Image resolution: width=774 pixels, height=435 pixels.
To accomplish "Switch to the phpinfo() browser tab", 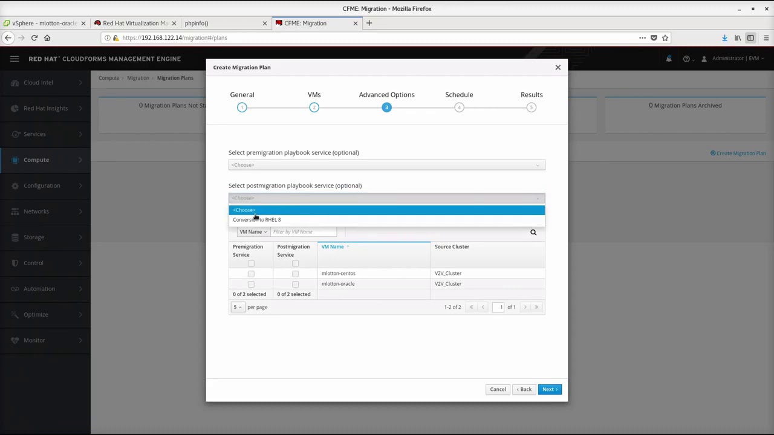I will pyautogui.click(x=226, y=23).
